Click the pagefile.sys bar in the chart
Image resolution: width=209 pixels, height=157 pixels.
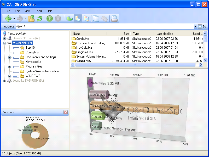coord(99,94)
